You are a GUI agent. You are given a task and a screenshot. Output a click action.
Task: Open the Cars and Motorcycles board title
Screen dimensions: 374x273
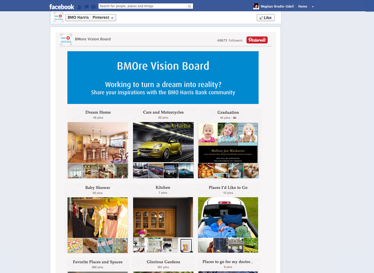tap(163, 112)
